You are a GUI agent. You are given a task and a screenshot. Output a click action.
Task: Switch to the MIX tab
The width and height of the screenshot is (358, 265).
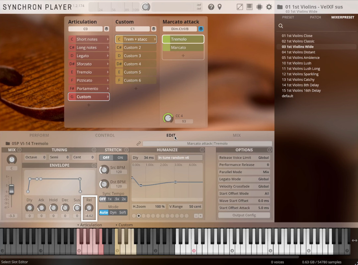[237, 135]
